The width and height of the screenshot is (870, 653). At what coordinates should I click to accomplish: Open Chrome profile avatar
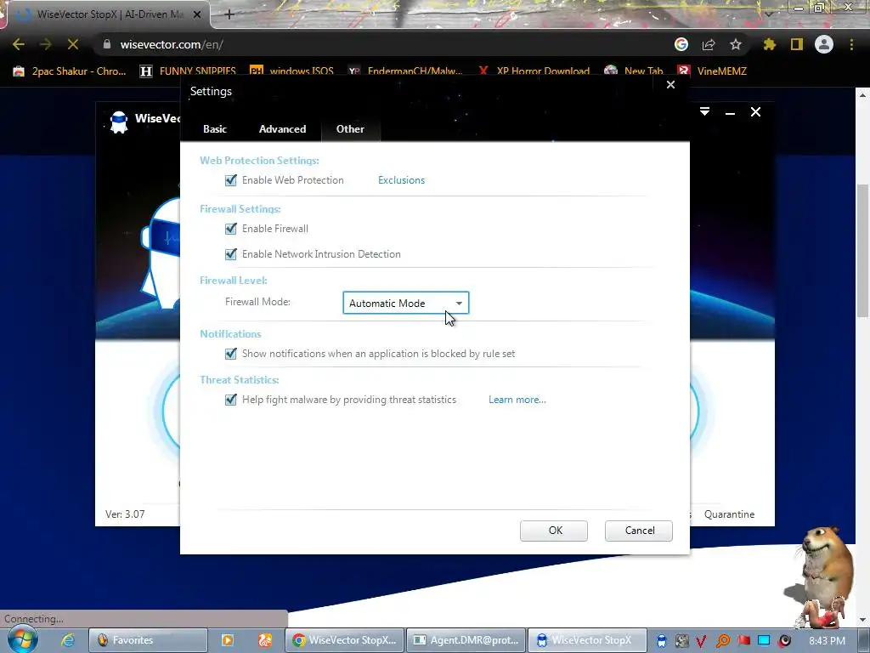[824, 44]
